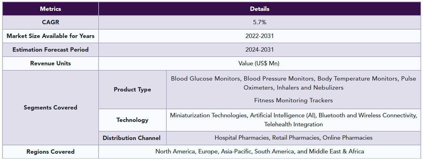Select the Regions Covered label
423x159 pixels.
click(x=50, y=152)
